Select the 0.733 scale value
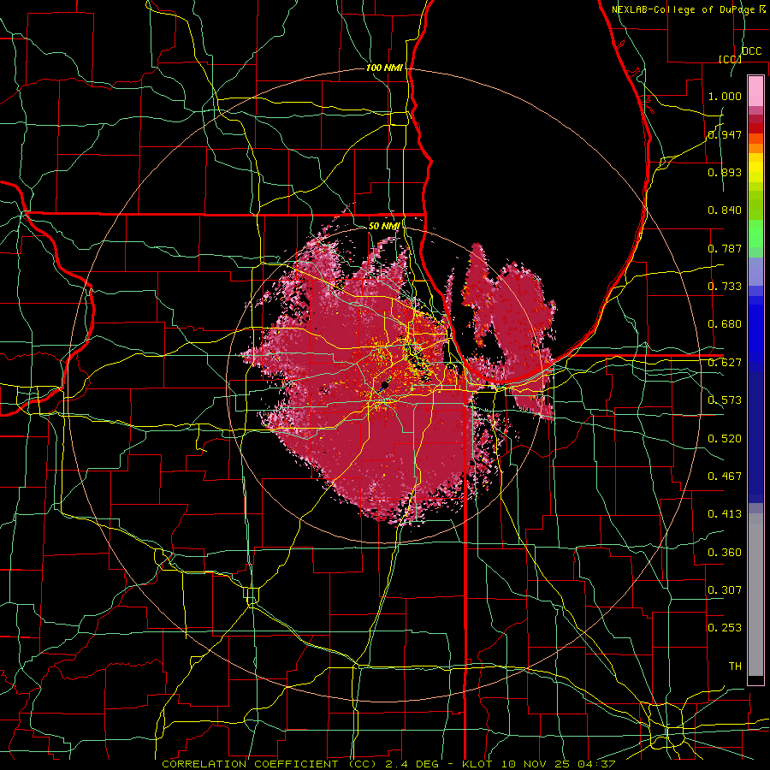 tap(725, 287)
